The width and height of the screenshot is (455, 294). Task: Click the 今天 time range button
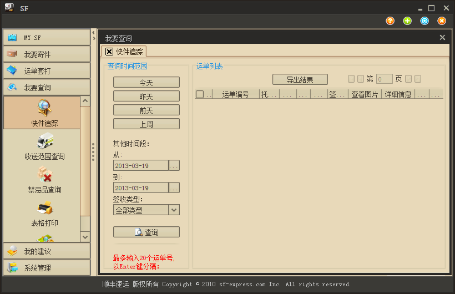pyautogui.click(x=146, y=83)
